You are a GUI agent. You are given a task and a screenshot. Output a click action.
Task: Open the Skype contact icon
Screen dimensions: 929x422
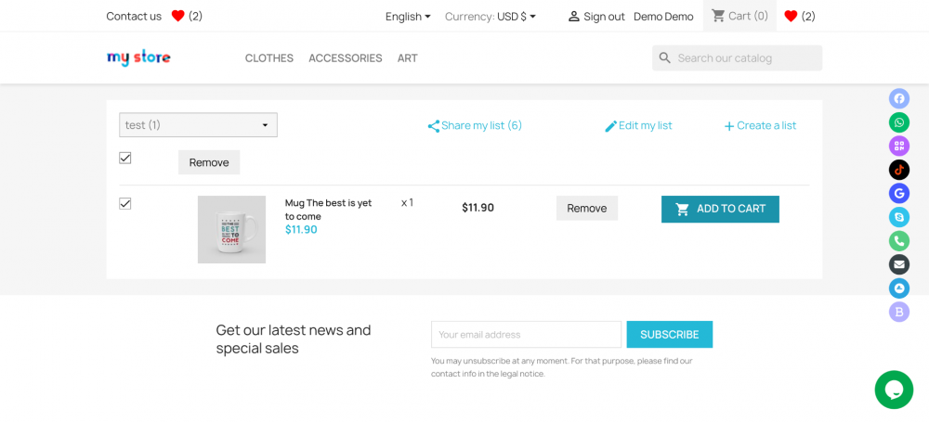[898, 217]
